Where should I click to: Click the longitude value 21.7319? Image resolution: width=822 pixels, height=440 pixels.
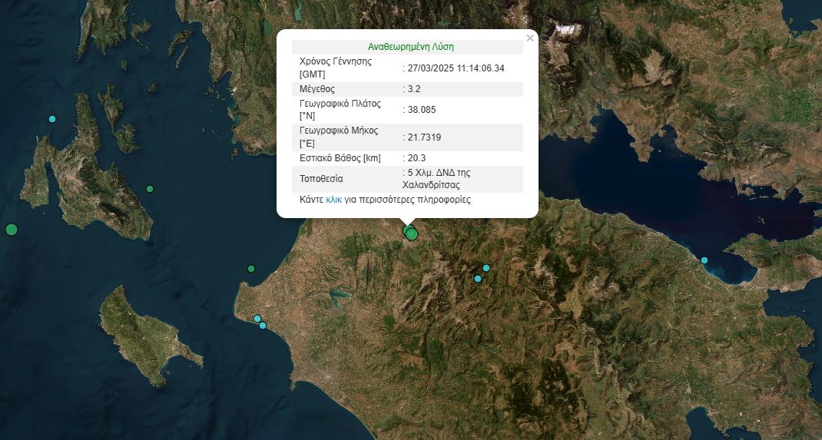424,137
